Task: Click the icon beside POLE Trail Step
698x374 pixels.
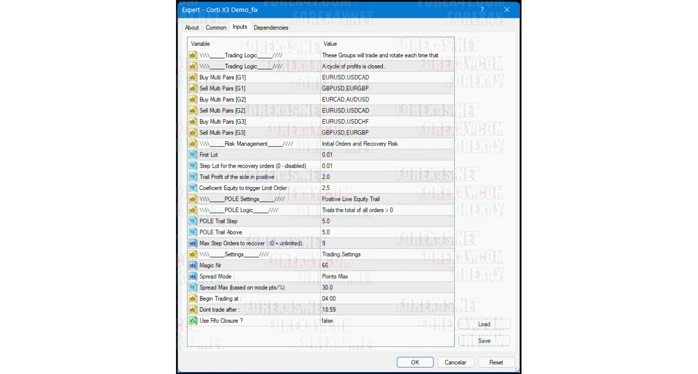Action: (192, 221)
